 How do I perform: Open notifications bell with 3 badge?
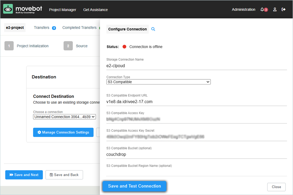point(262,10)
